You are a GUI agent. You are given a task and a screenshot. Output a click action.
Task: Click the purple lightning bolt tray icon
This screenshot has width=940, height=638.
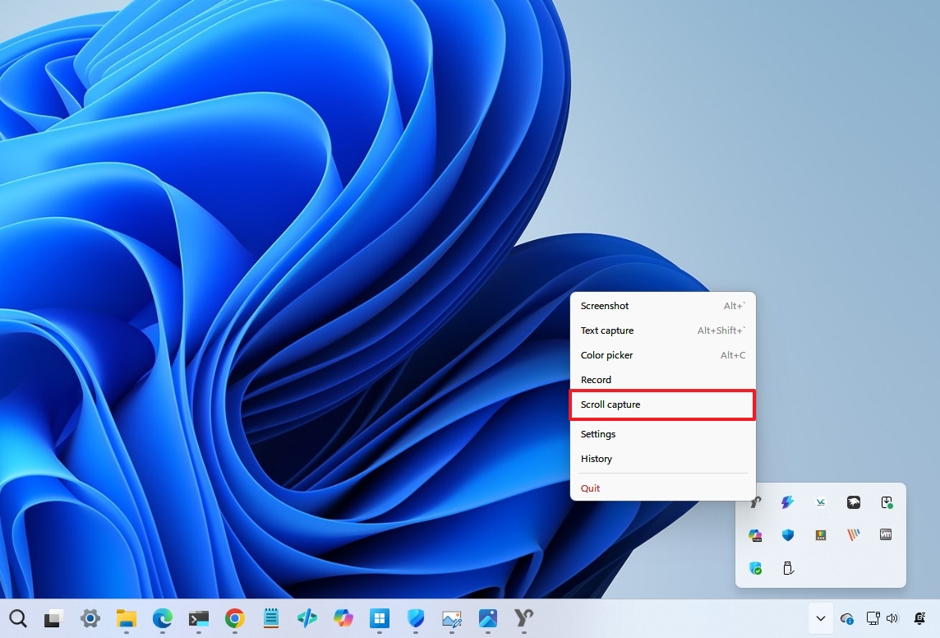pos(788,502)
